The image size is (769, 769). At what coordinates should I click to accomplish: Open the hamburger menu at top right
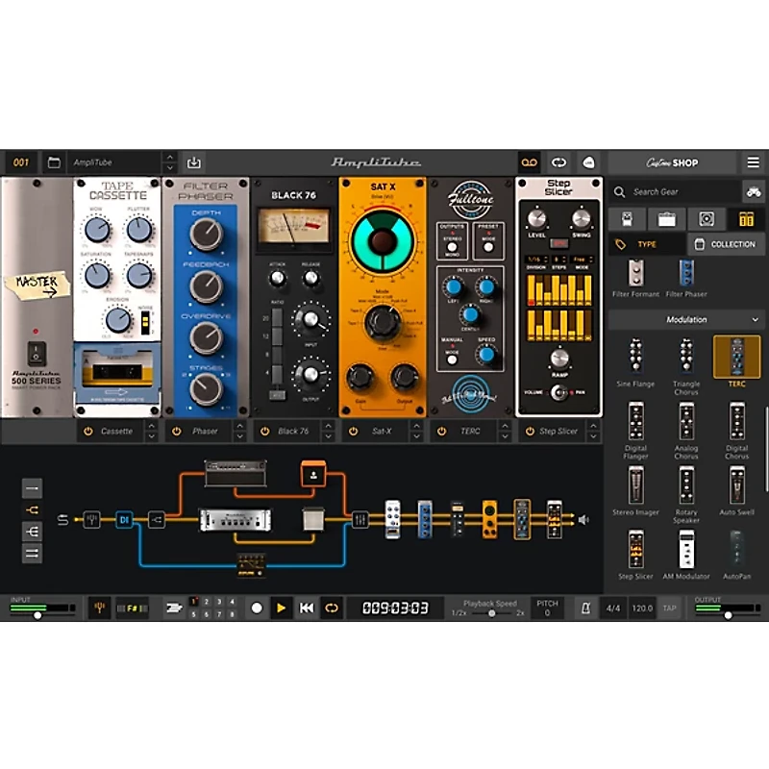pyautogui.click(x=755, y=161)
